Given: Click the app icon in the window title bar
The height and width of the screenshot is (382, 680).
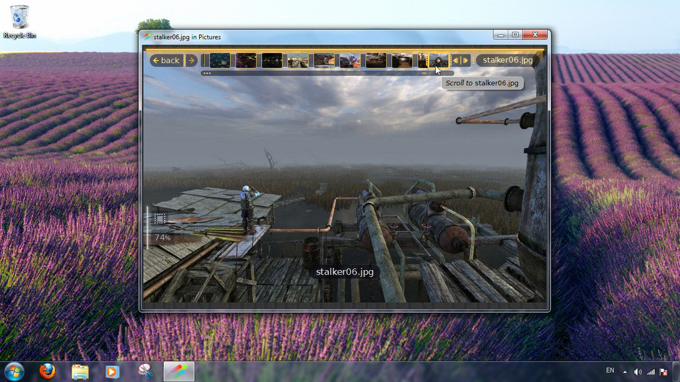Looking at the screenshot, I should click(147, 37).
